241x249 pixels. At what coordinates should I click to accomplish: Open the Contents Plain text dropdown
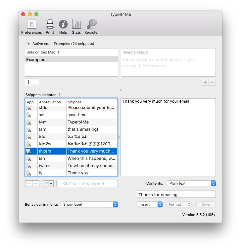pos(191,183)
